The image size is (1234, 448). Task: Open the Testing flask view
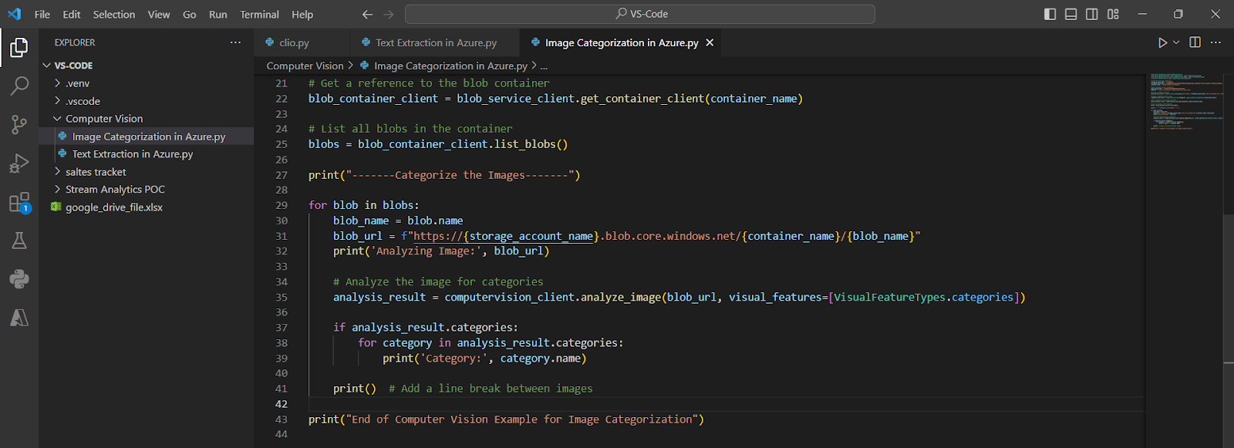19,241
